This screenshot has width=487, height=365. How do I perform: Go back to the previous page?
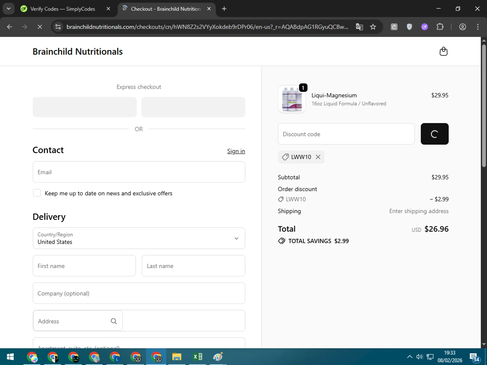(9, 27)
